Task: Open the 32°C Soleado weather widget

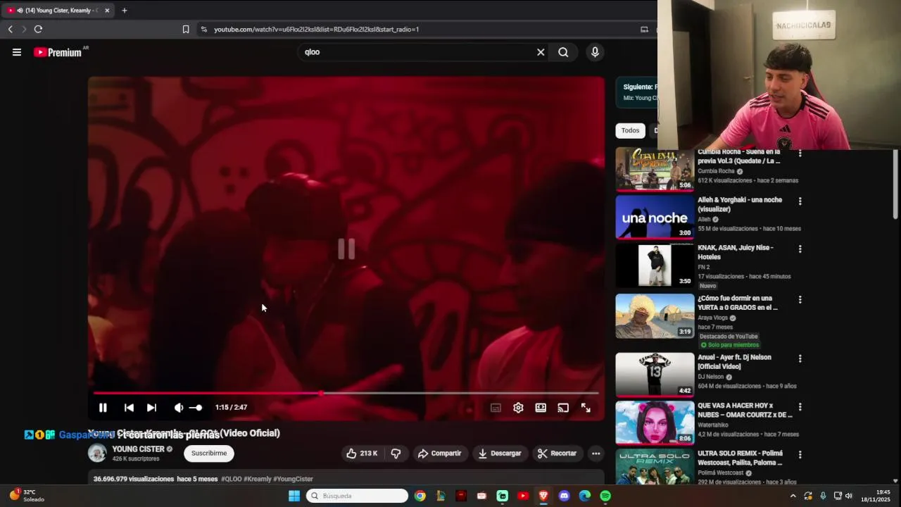Action: (27, 496)
